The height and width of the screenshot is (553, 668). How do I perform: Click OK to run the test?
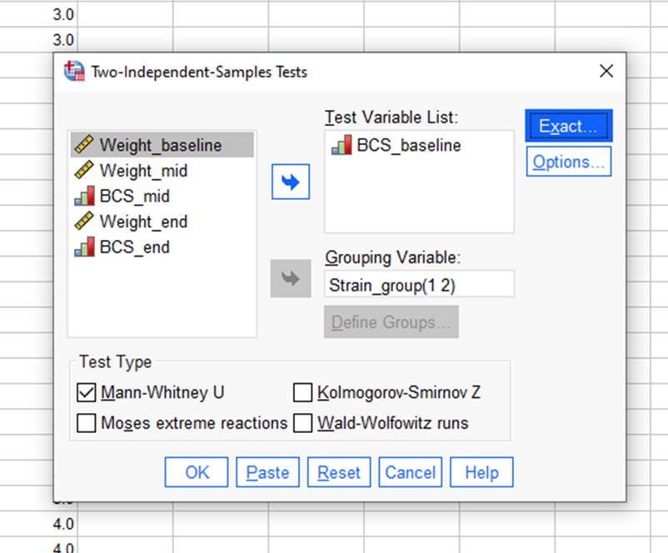[196, 472]
